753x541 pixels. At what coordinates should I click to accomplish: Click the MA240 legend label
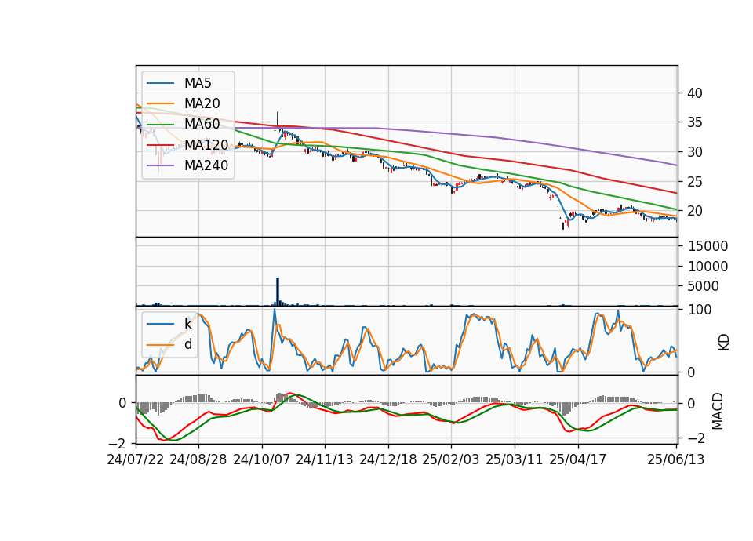point(206,165)
